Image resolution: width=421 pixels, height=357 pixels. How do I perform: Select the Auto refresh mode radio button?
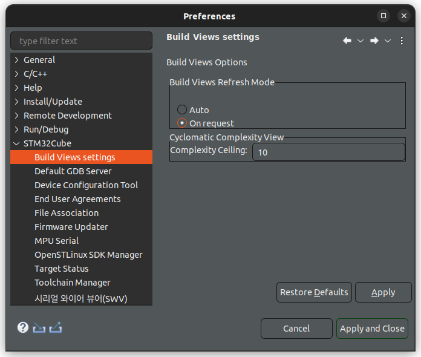click(x=182, y=110)
